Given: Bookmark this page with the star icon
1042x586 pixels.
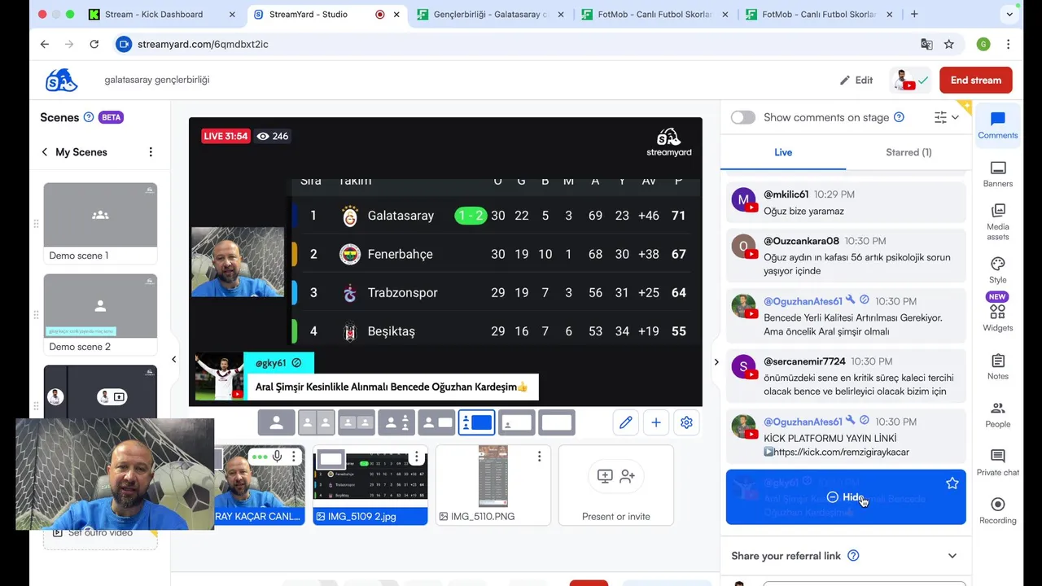Looking at the screenshot, I should (948, 44).
